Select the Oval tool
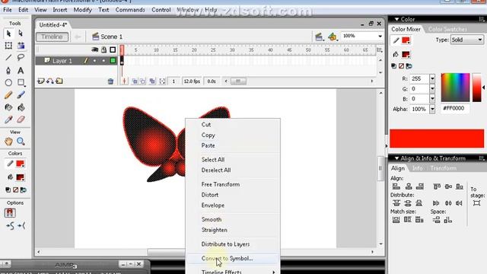Viewport: 487px width, 274px height. 8,83
